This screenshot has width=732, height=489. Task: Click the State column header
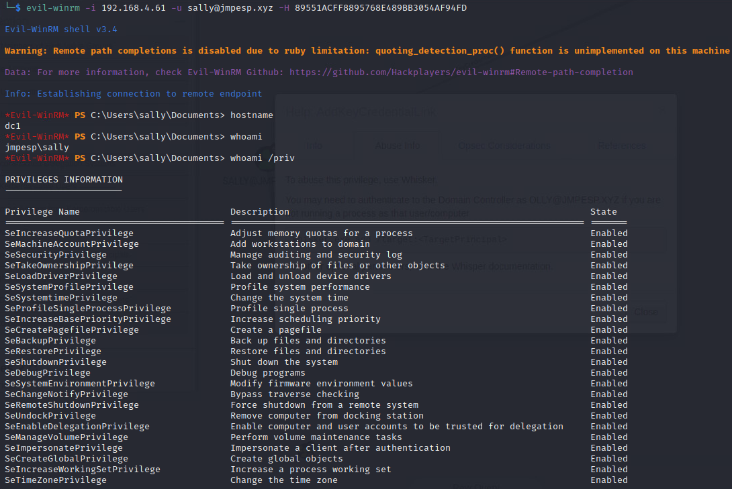click(604, 212)
